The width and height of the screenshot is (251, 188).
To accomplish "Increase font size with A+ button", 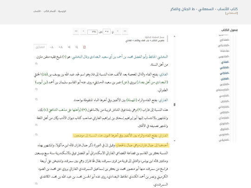I will 60,47.
